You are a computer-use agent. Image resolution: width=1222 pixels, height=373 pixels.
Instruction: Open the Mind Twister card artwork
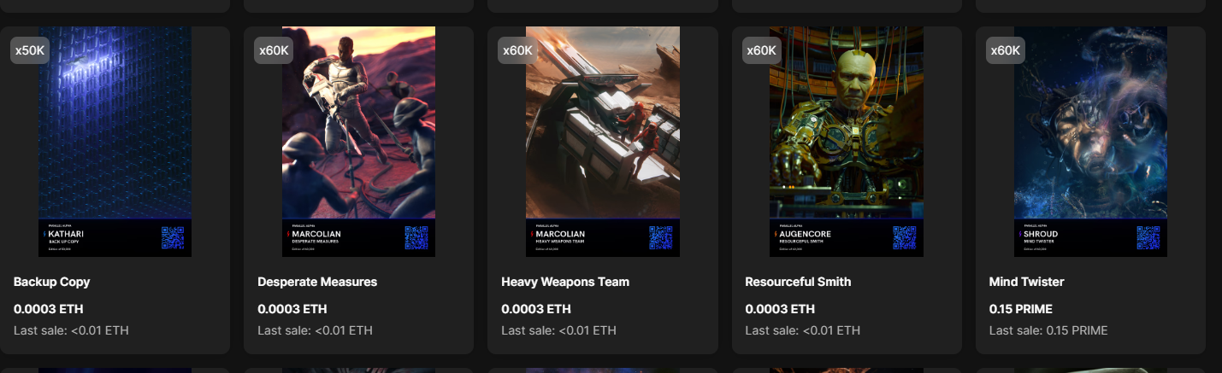[1090, 142]
